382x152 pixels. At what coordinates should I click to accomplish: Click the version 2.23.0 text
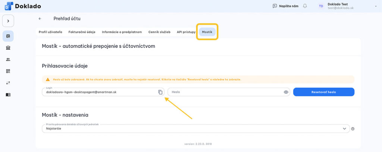click(x=198, y=144)
